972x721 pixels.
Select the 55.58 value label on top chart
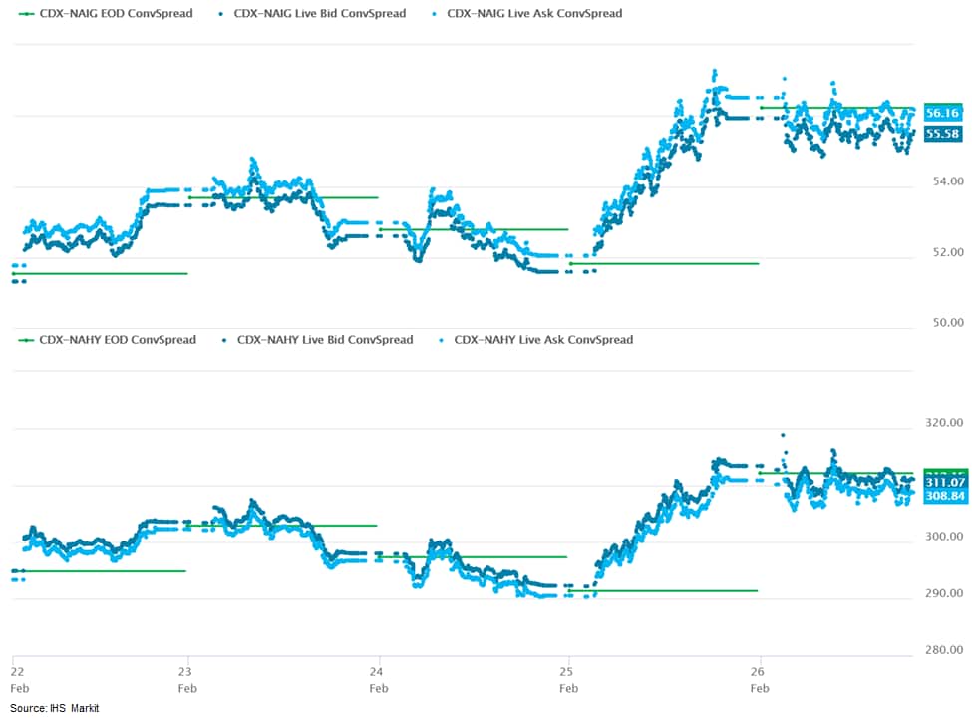pyautogui.click(x=942, y=133)
